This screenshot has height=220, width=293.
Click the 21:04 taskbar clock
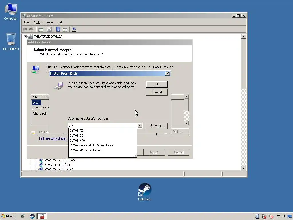(281, 217)
